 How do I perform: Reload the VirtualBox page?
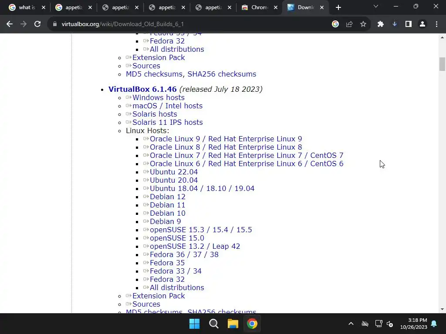pos(37,24)
